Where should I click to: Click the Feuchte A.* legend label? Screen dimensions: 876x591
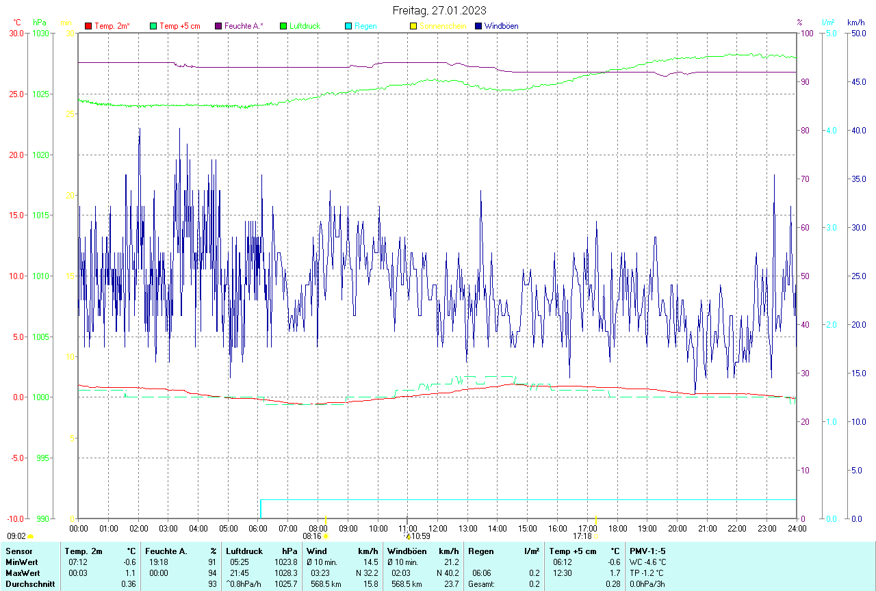coord(244,26)
